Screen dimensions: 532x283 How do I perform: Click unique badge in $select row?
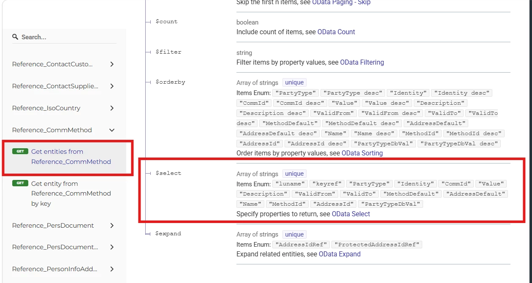294,174
